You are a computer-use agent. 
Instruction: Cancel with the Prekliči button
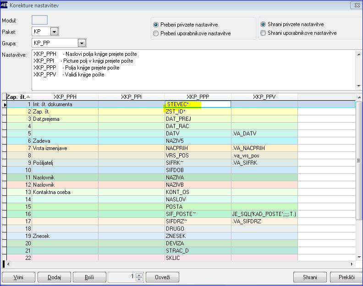point(346,277)
